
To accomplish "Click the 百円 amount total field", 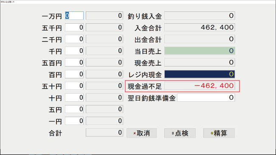I will [104, 74].
